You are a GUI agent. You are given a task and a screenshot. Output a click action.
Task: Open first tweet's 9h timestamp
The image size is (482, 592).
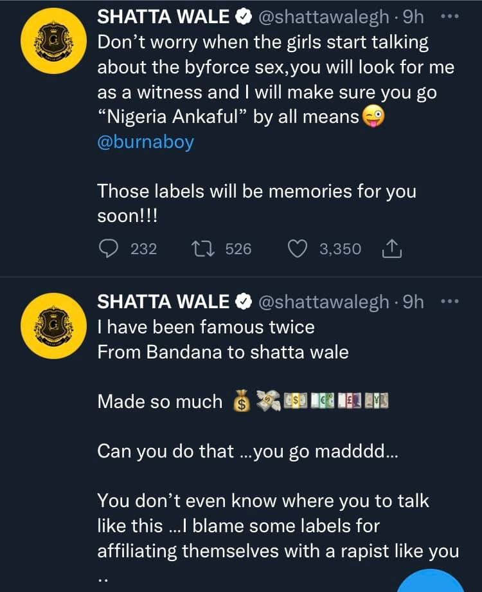pyautogui.click(x=413, y=17)
